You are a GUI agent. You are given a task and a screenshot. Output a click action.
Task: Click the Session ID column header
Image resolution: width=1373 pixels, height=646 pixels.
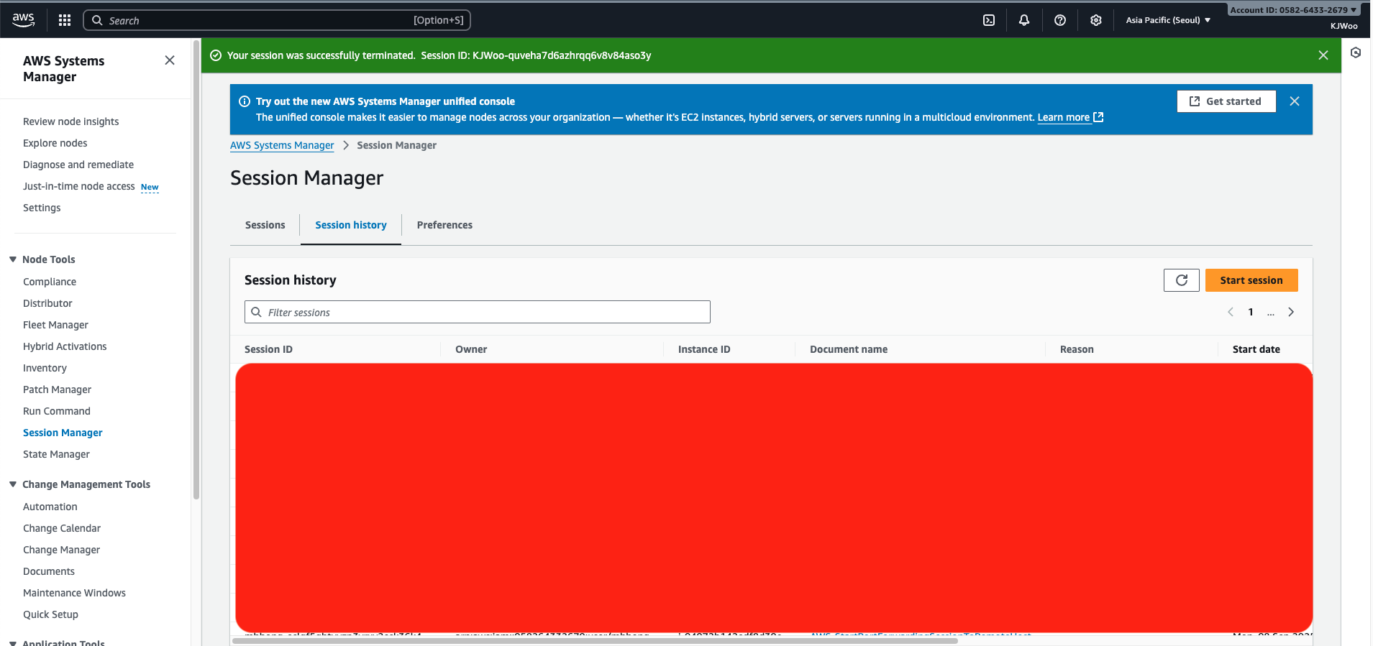coord(268,349)
